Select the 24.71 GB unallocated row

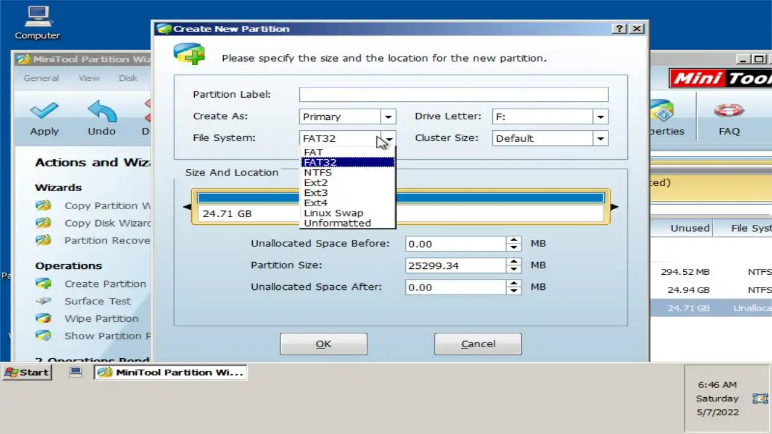tap(711, 308)
